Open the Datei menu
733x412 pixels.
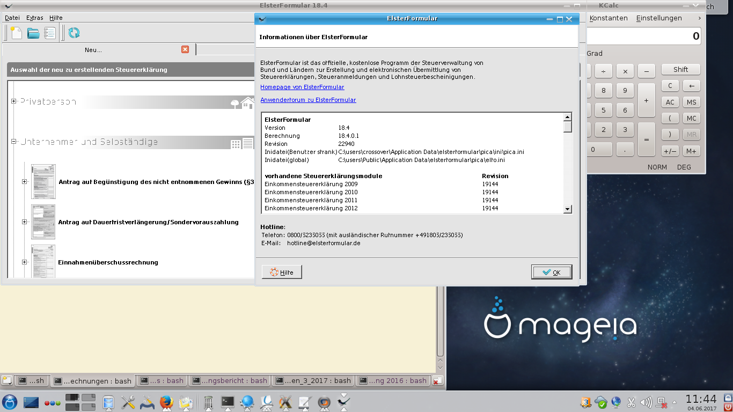click(12, 18)
